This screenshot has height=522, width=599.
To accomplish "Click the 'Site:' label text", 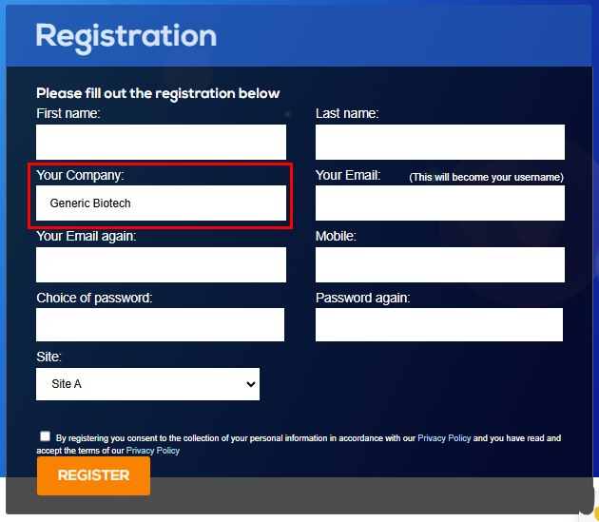I will (x=49, y=357).
